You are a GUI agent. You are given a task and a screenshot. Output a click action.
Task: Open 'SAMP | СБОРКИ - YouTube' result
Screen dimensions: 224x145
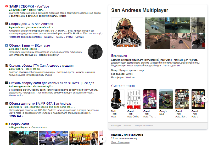(x=29, y=7)
